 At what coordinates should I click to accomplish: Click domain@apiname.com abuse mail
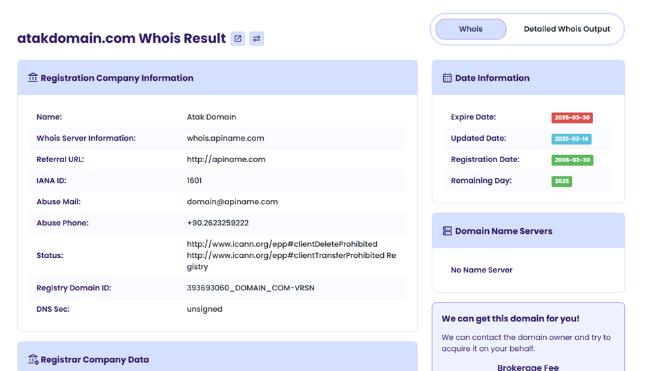click(x=232, y=201)
